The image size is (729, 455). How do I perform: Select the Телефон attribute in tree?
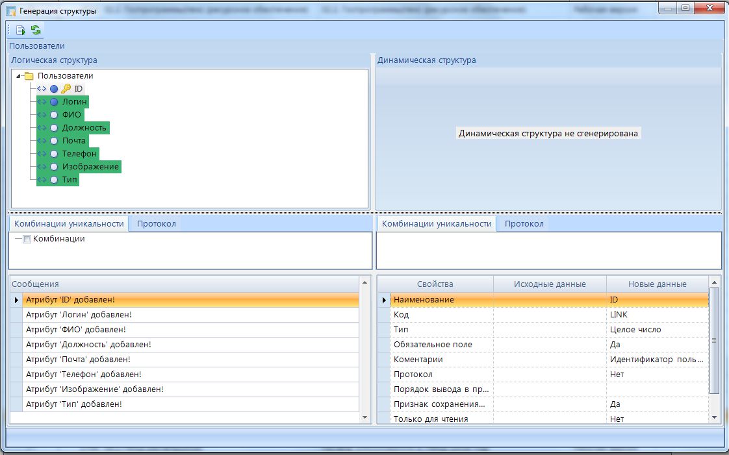(x=79, y=154)
